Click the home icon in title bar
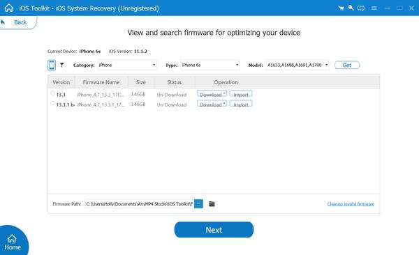This screenshot has width=419, height=255. pos(9,8)
